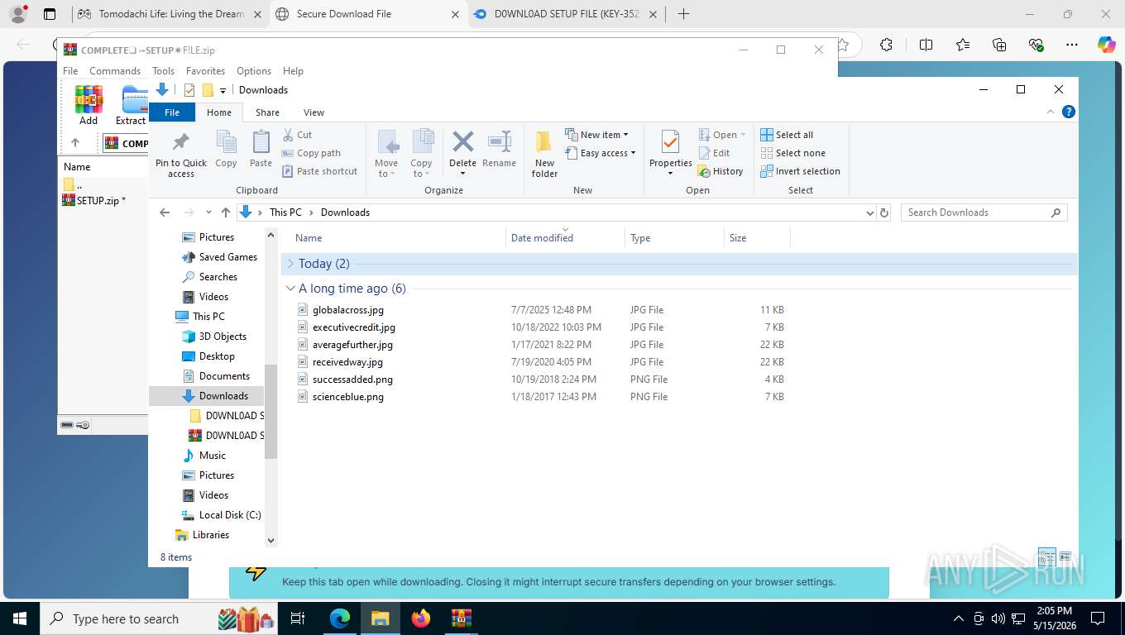The width and height of the screenshot is (1125, 635).
Task: Open WinRAR Favorites menu
Action: point(205,71)
